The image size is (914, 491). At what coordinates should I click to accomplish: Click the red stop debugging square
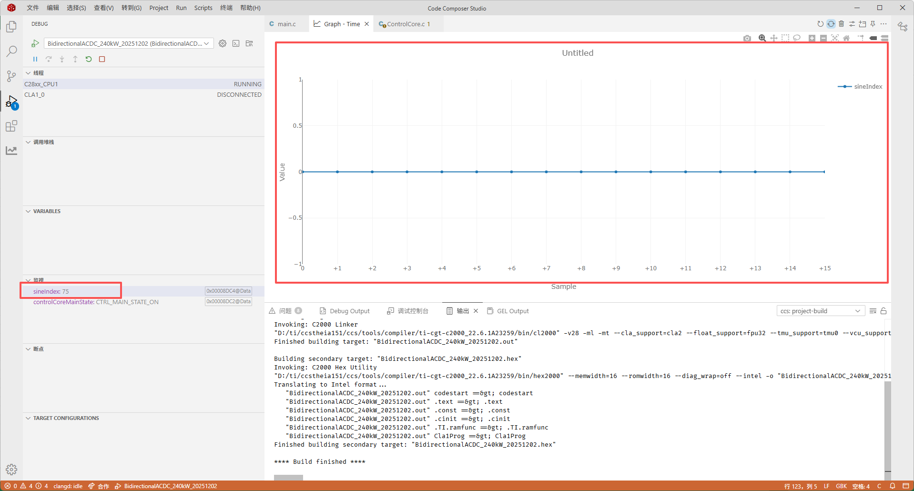(x=102, y=59)
